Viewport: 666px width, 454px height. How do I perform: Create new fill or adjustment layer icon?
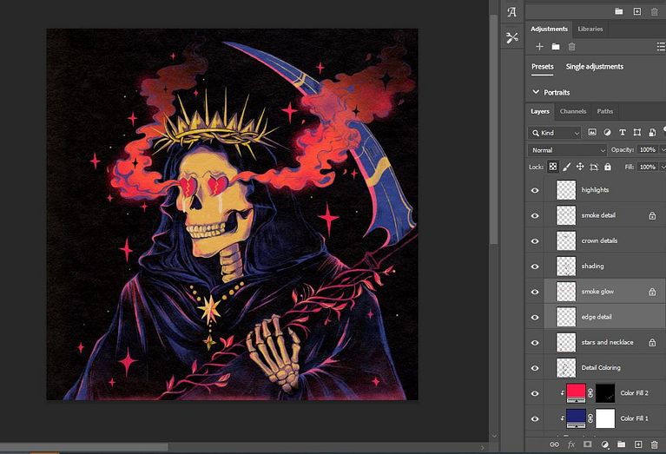tap(604, 444)
